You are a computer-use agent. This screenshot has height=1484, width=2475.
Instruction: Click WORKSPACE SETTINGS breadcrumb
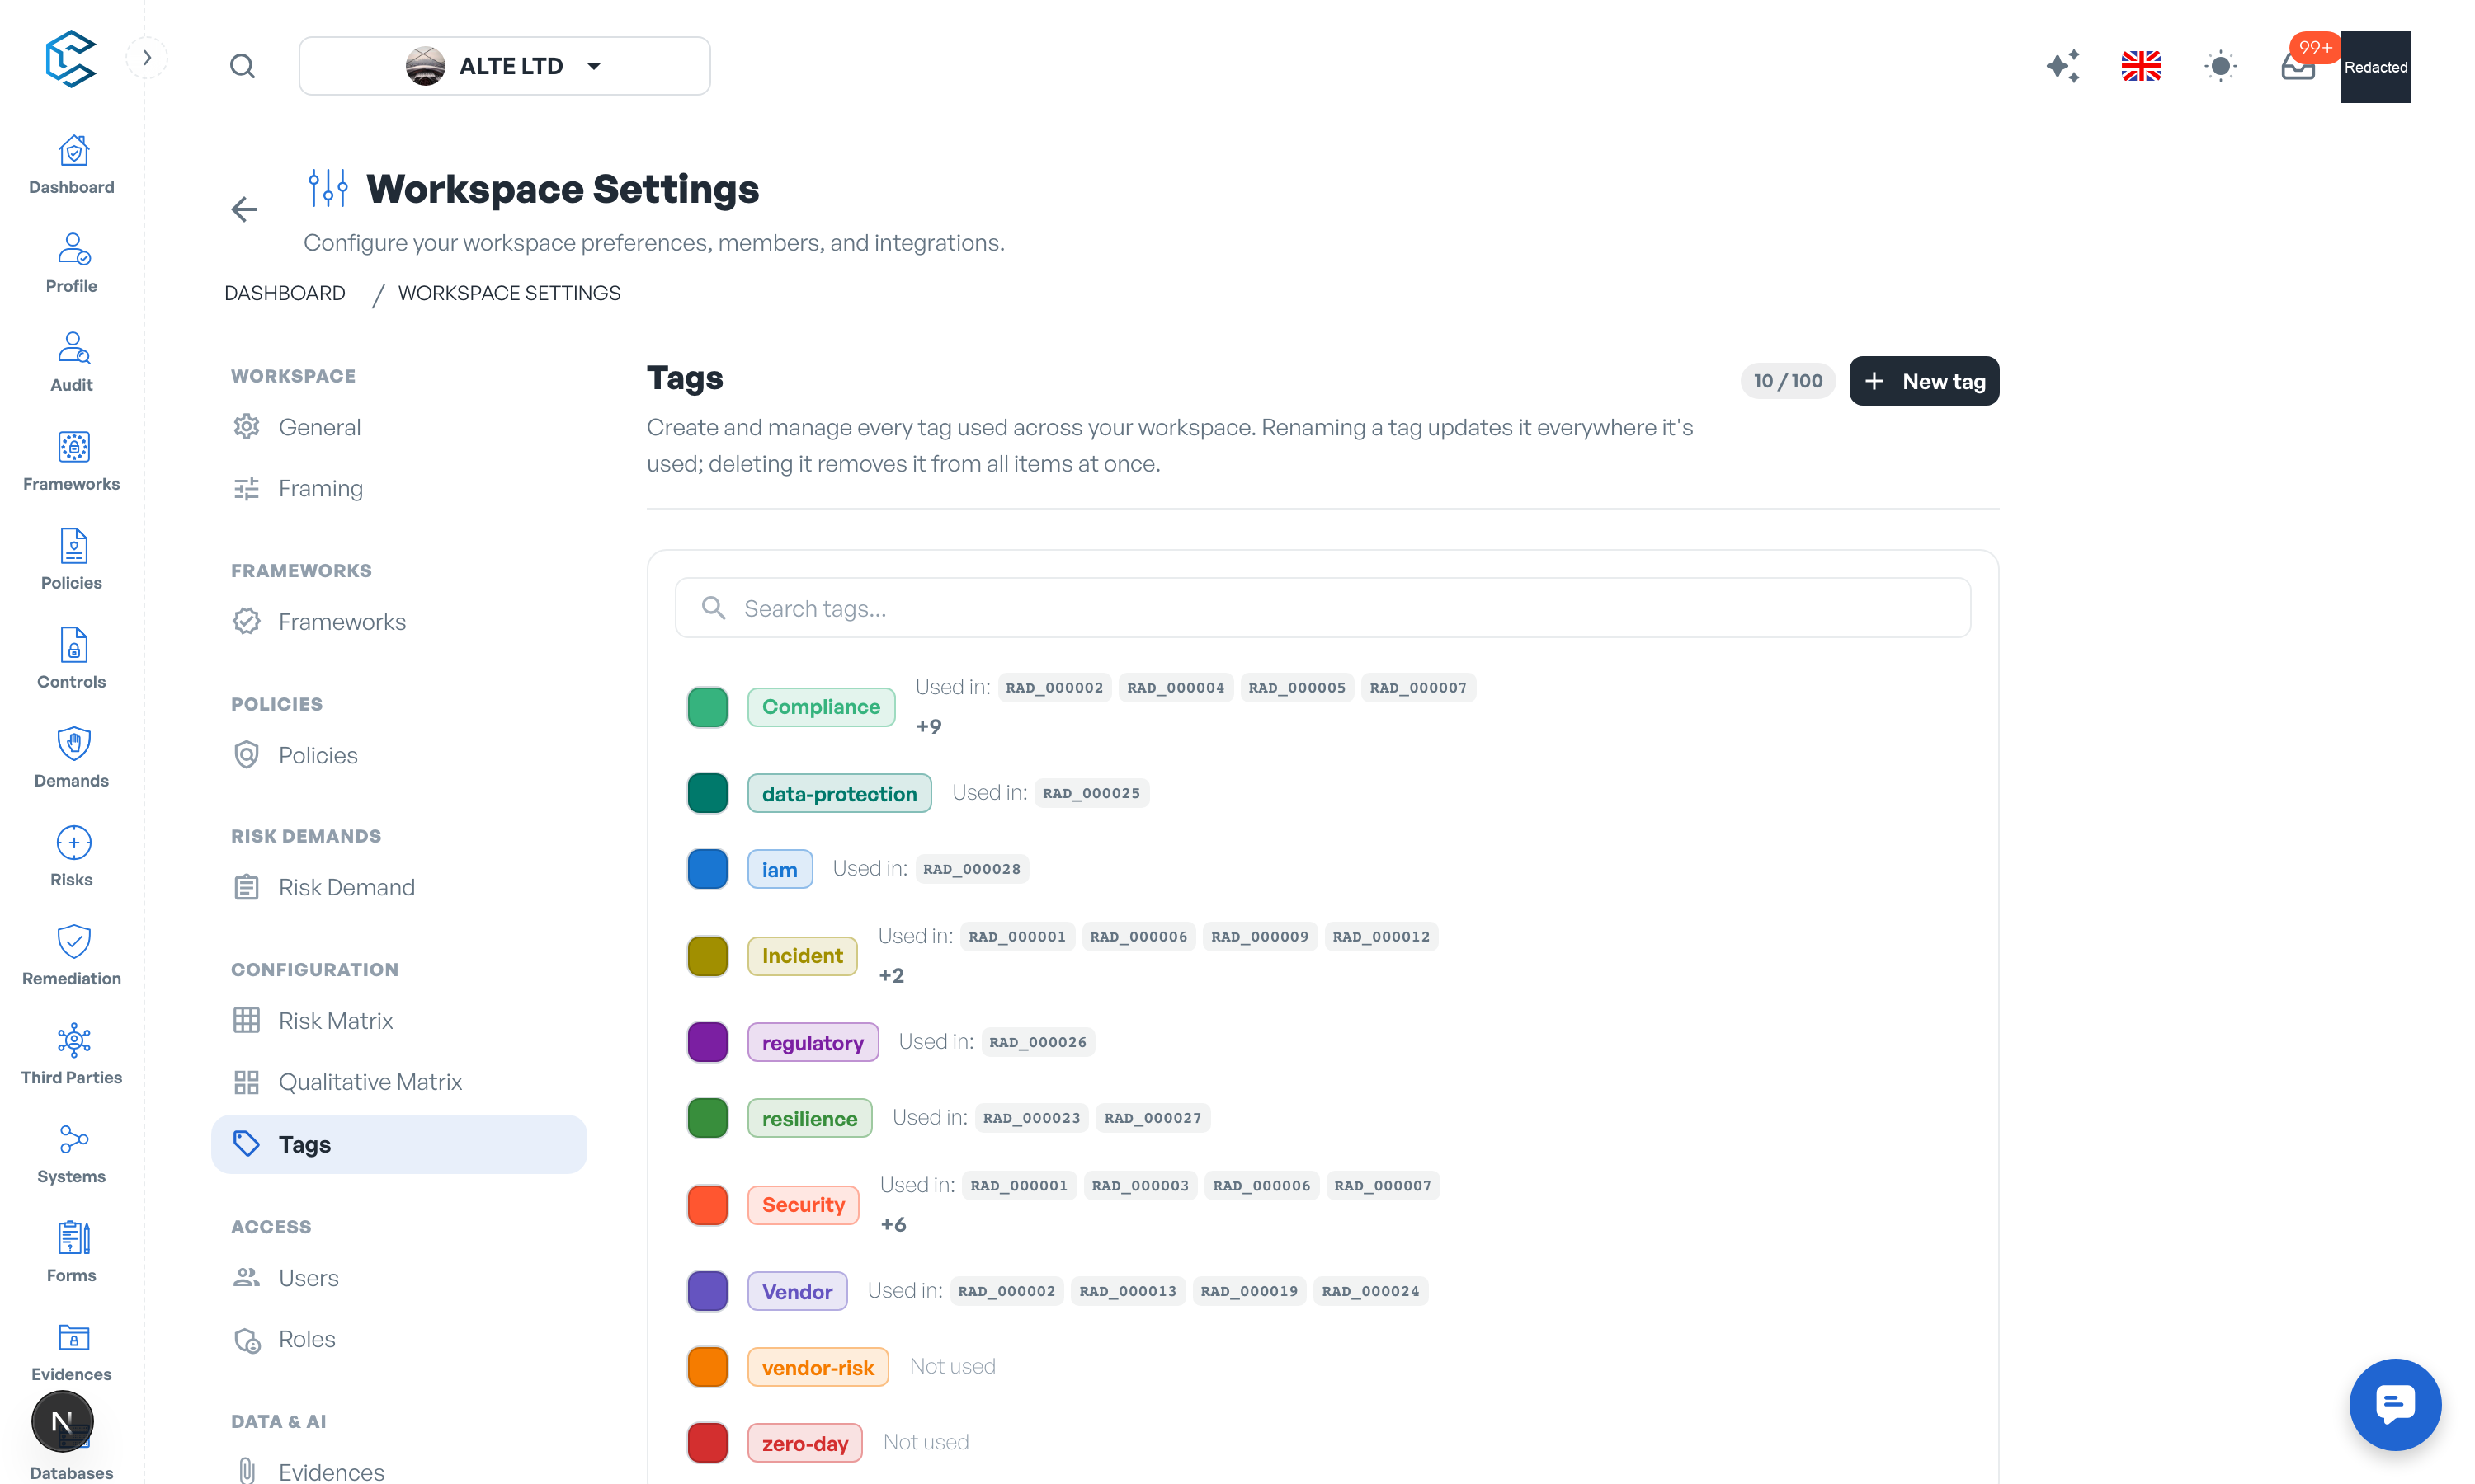click(509, 293)
